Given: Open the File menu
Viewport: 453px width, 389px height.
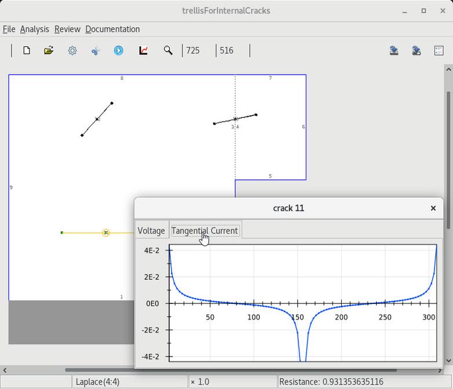Looking at the screenshot, I should click(9, 29).
